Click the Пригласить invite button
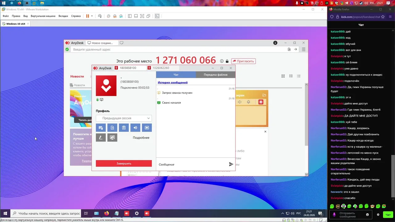395x222 pixels. [x=243, y=61]
